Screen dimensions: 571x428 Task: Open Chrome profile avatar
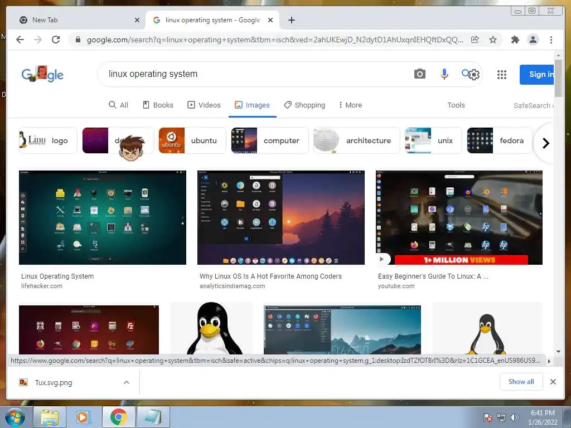point(533,40)
